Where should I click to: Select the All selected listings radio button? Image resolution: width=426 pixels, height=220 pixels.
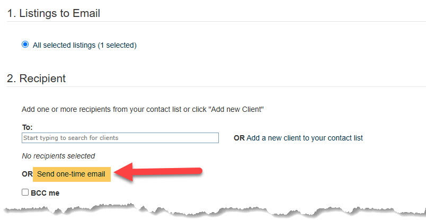(25, 45)
